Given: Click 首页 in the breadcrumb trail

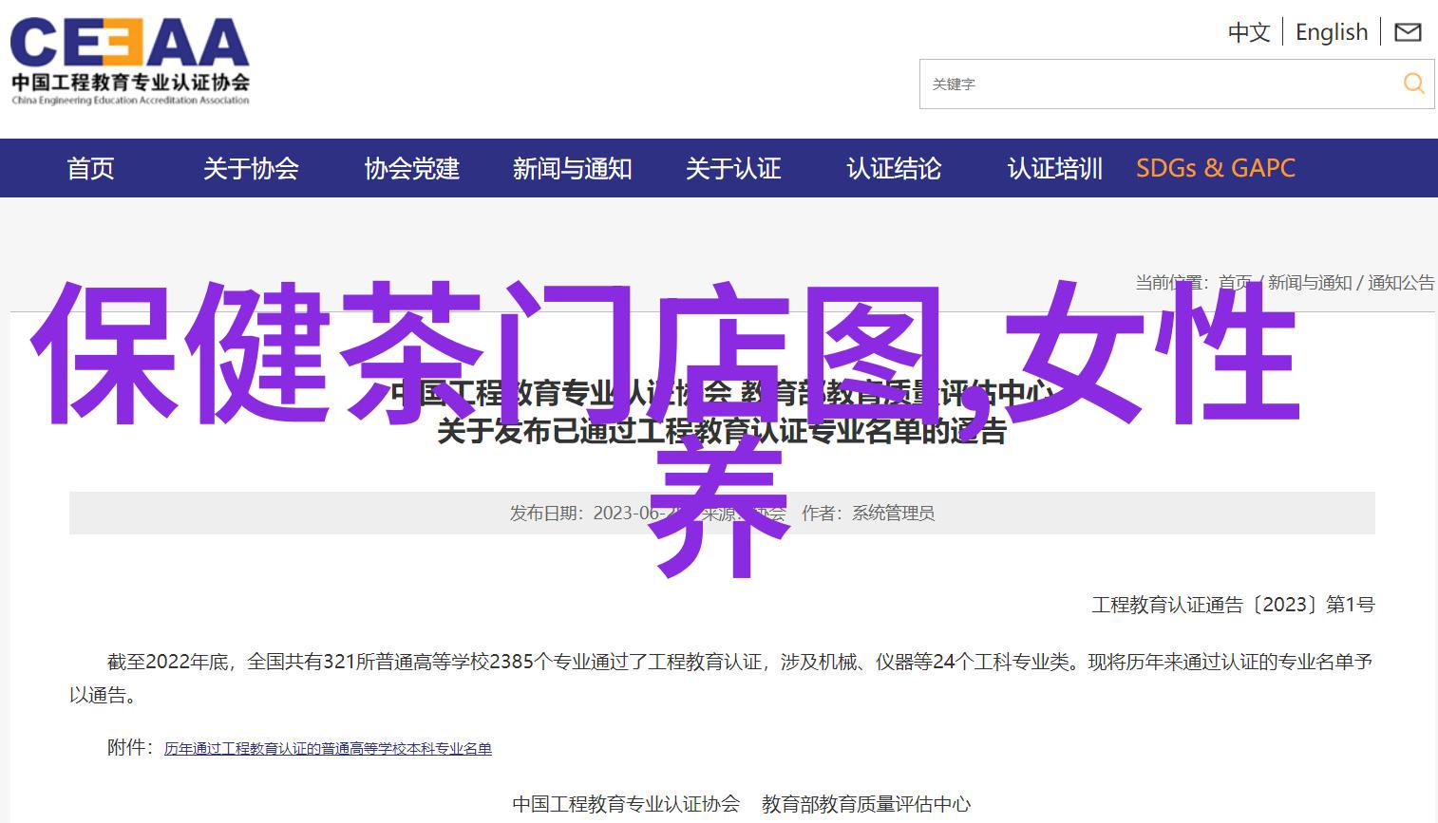Looking at the screenshot, I should (1235, 283).
